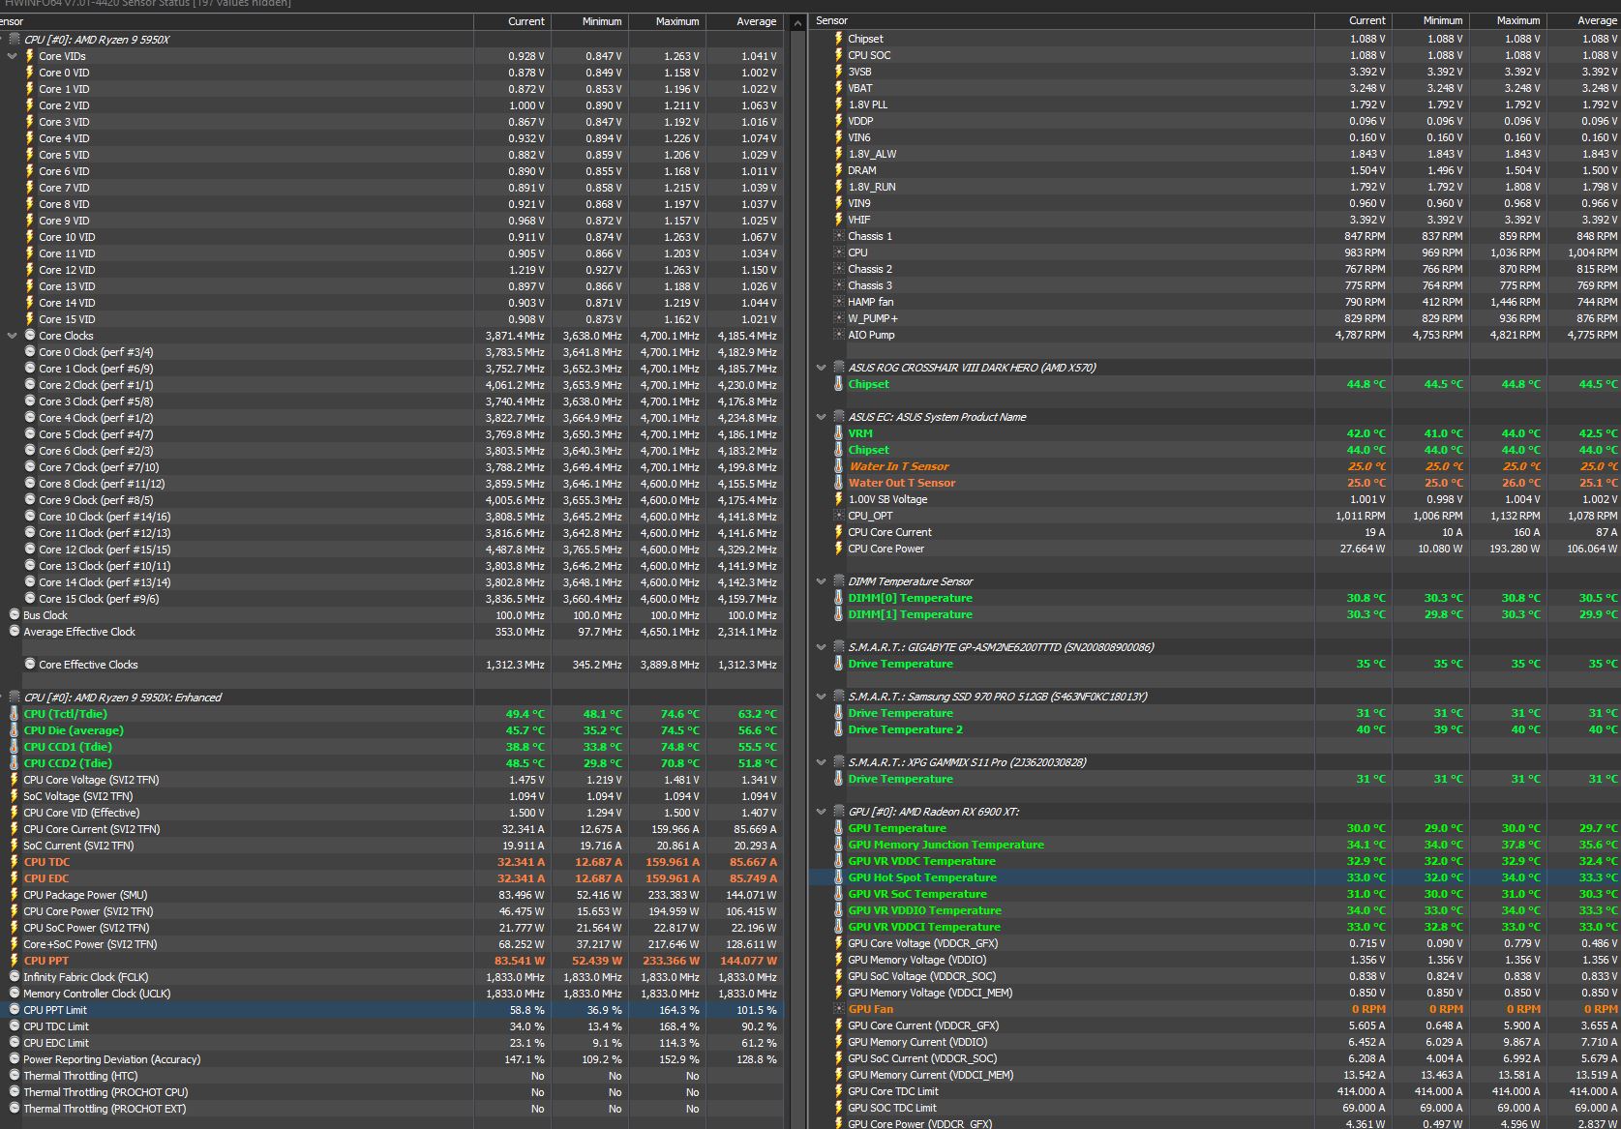The image size is (1621, 1129).
Task: Click the thermometer icon for VRM
Action: coord(839,433)
